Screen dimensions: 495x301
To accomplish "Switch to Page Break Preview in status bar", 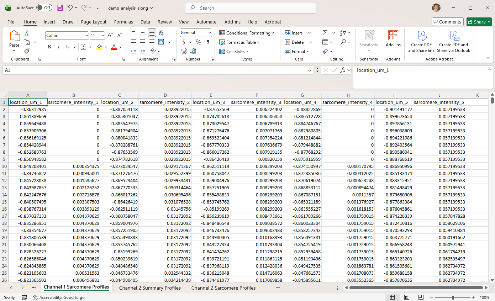I will (421, 297).
